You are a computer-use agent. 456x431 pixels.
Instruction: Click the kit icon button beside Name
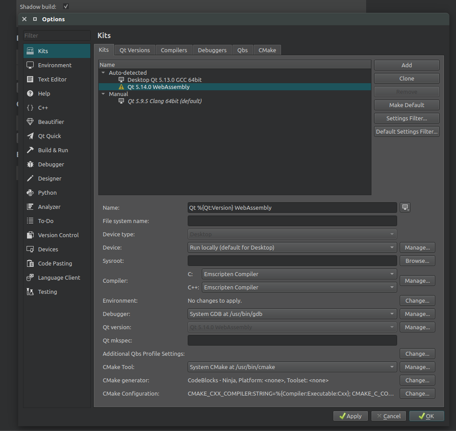click(x=405, y=208)
